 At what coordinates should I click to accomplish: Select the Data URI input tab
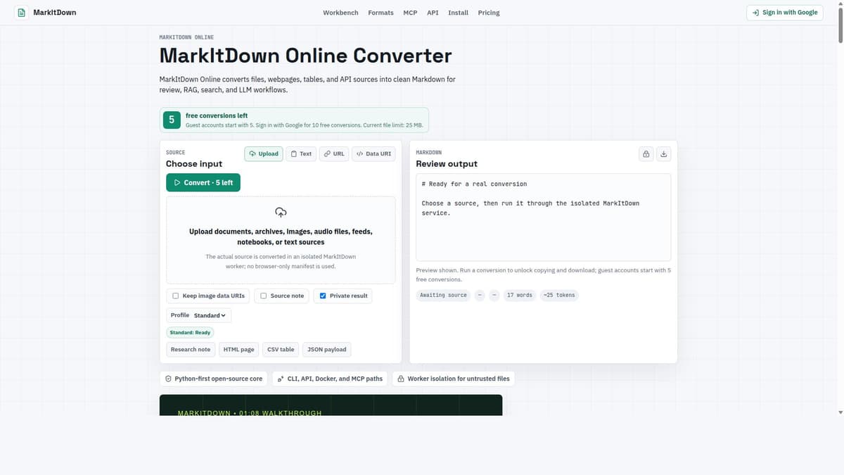373,153
